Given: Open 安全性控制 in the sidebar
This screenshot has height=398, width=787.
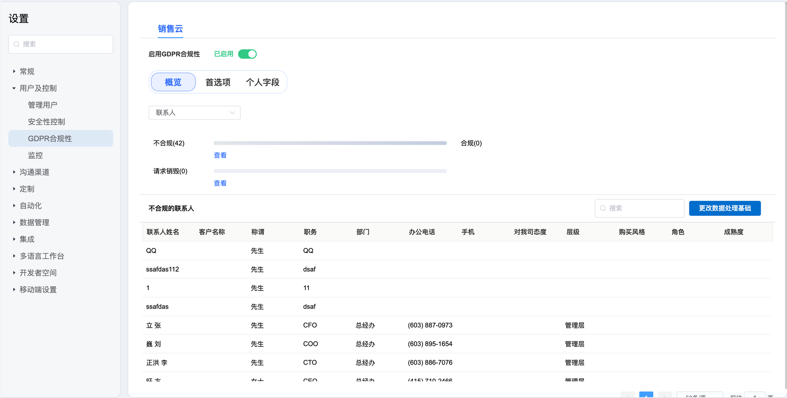Looking at the screenshot, I should tap(46, 122).
